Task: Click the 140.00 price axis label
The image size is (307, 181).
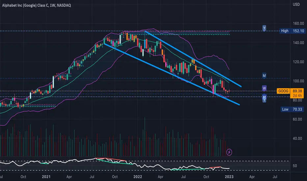Action: point(298,43)
